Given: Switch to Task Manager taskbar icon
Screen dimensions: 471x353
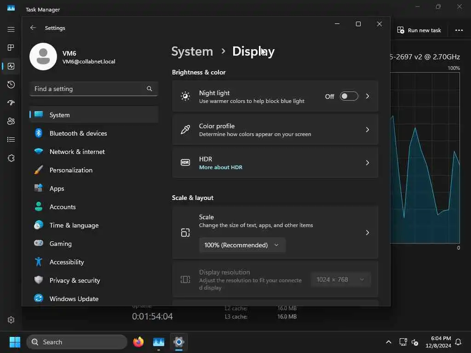Looking at the screenshot, I should pyautogui.click(x=159, y=342).
